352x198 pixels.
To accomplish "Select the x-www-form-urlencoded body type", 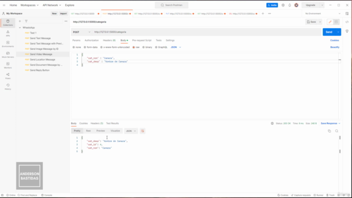I will (x=115, y=47).
